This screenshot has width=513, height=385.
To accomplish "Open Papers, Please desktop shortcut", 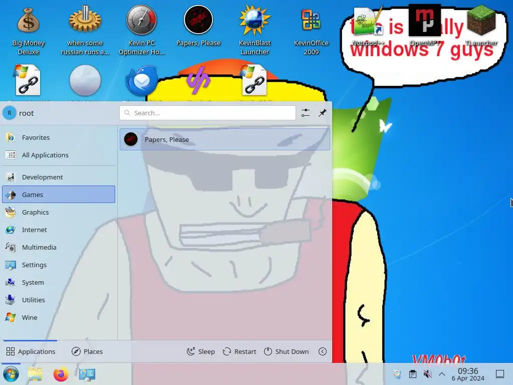I will coord(198,20).
